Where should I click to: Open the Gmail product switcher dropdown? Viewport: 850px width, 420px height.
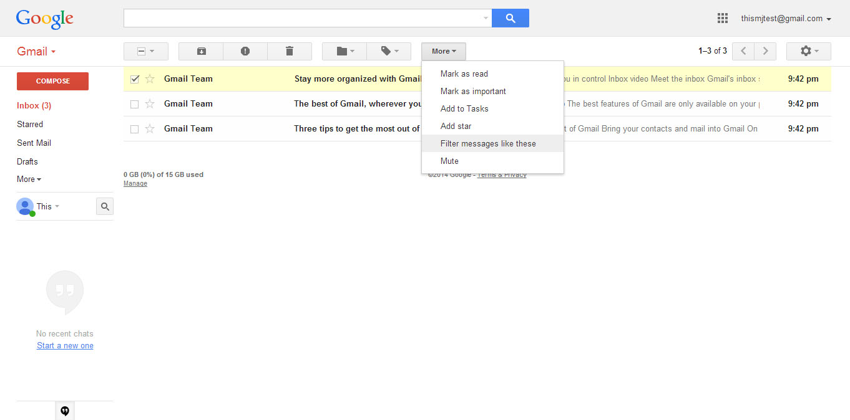click(x=36, y=52)
